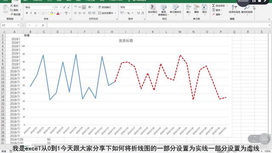Expand the formula bar
The image size is (272, 153).
point(269,25)
